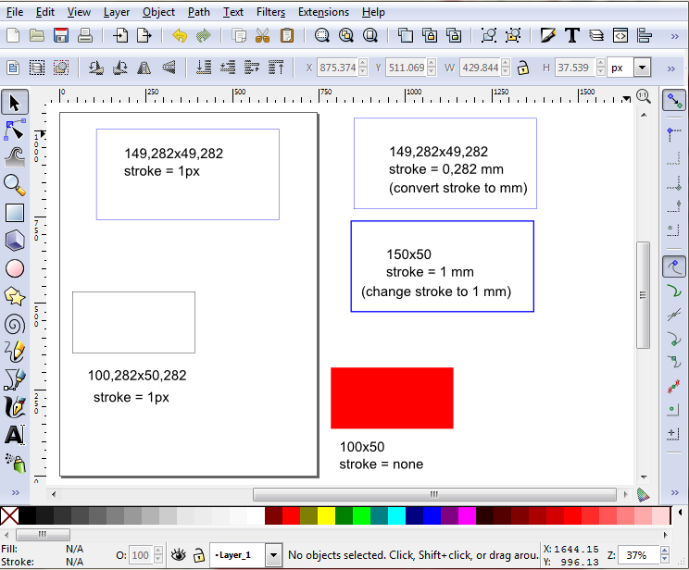Expand the command toolbar overflow chevron
The height and width of the screenshot is (570, 689).
[x=674, y=36]
